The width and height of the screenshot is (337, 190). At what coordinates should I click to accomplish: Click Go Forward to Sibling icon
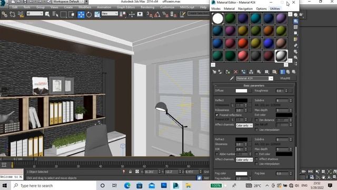pyautogui.click(x=294, y=72)
